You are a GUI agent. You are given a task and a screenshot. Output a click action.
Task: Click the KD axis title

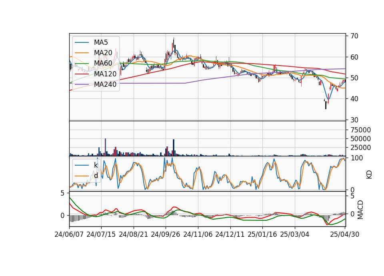(369, 174)
